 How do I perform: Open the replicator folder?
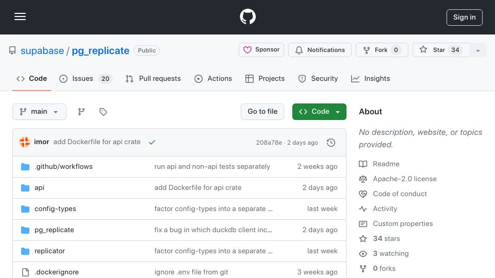pos(49,251)
